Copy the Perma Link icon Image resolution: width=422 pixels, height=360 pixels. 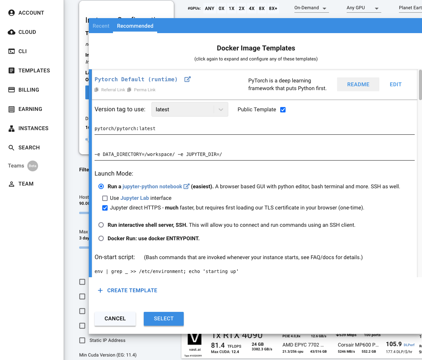pyautogui.click(x=129, y=90)
